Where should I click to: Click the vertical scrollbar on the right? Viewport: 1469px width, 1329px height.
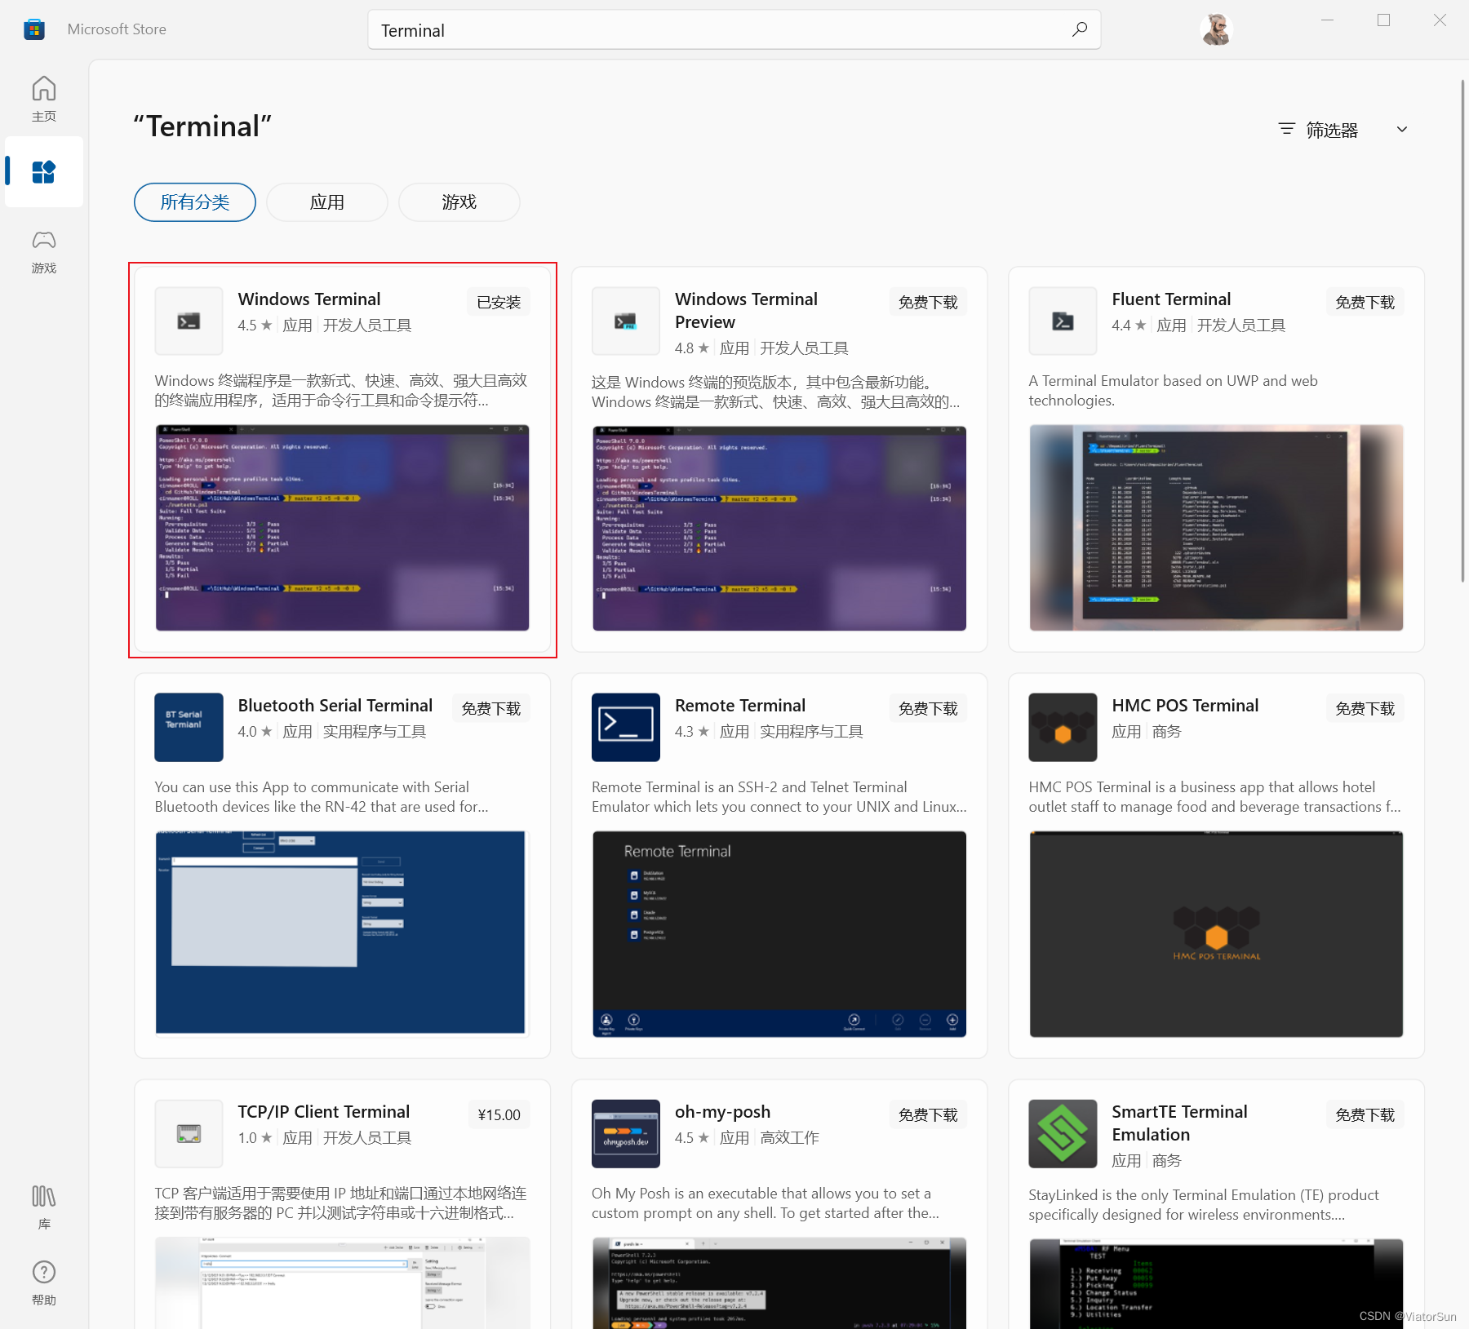(x=1462, y=330)
